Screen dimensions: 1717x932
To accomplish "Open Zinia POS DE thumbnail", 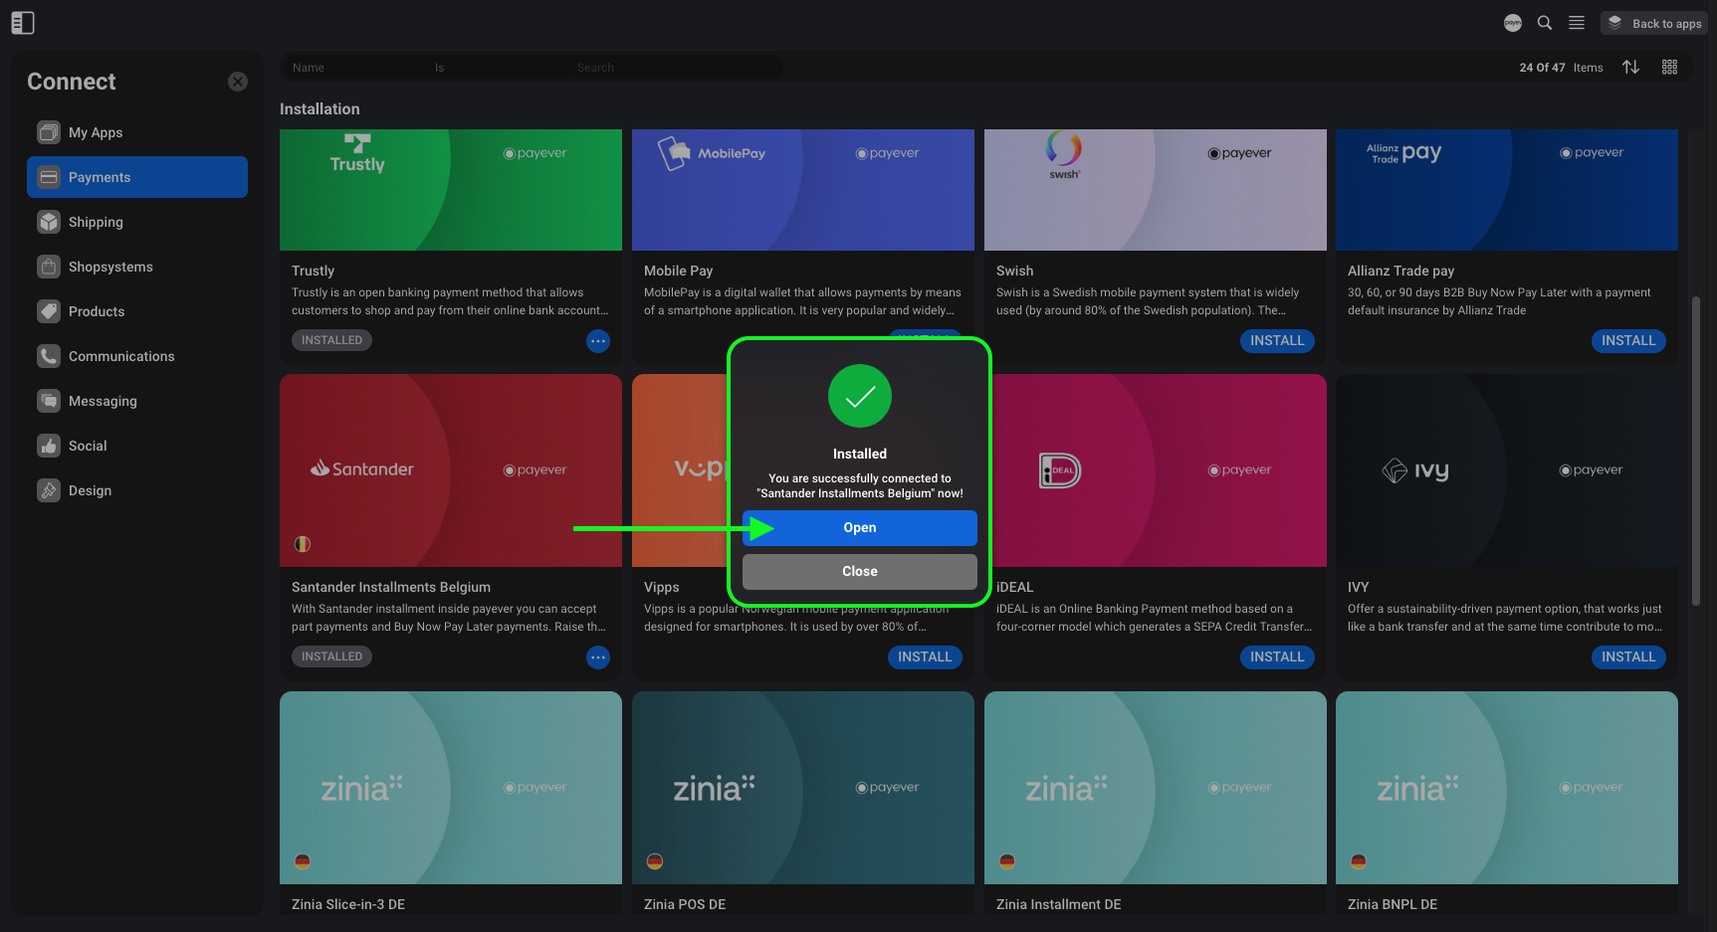I will point(803,788).
